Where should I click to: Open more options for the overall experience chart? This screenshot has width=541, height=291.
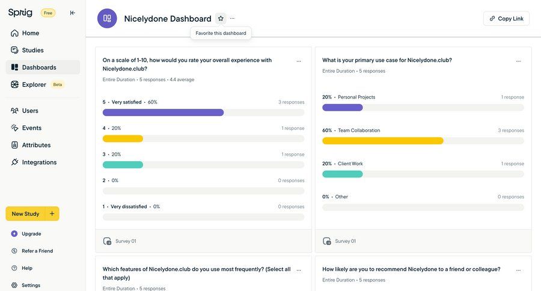[x=299, y=61]
